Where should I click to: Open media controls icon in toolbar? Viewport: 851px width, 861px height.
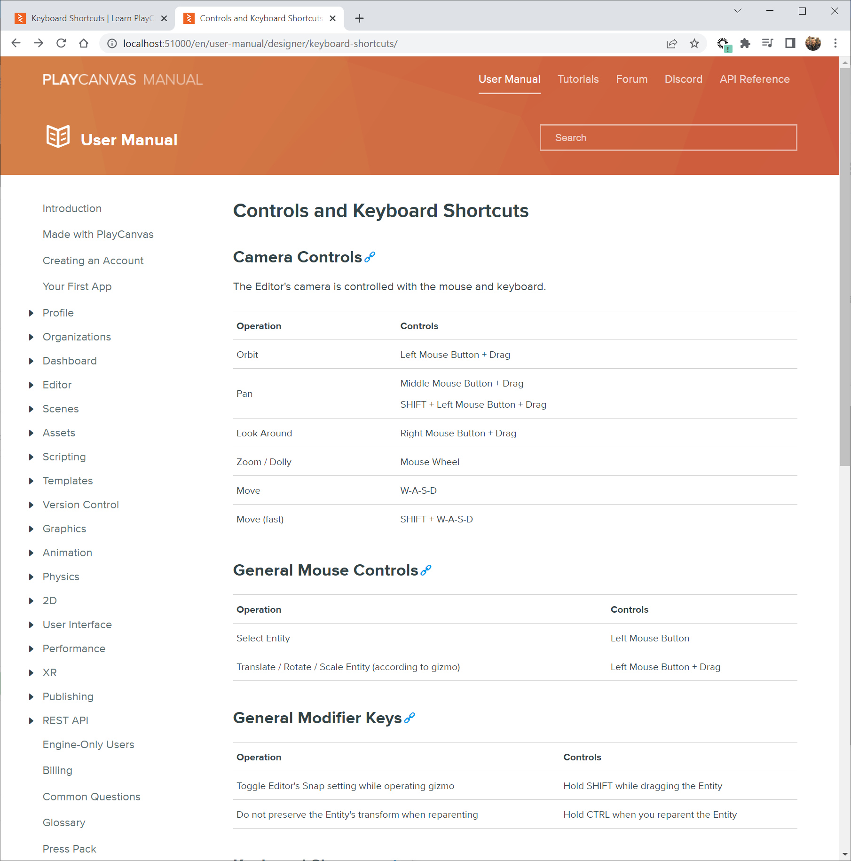(x=768, y=43)
